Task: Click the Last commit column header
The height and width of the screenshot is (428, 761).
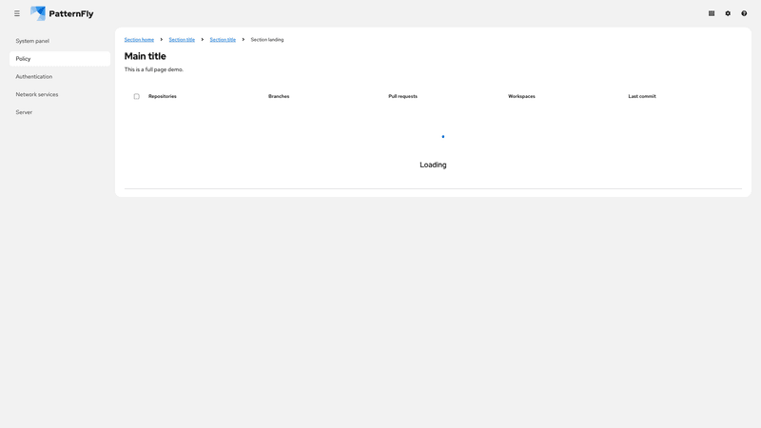Action: click(642, 96)
